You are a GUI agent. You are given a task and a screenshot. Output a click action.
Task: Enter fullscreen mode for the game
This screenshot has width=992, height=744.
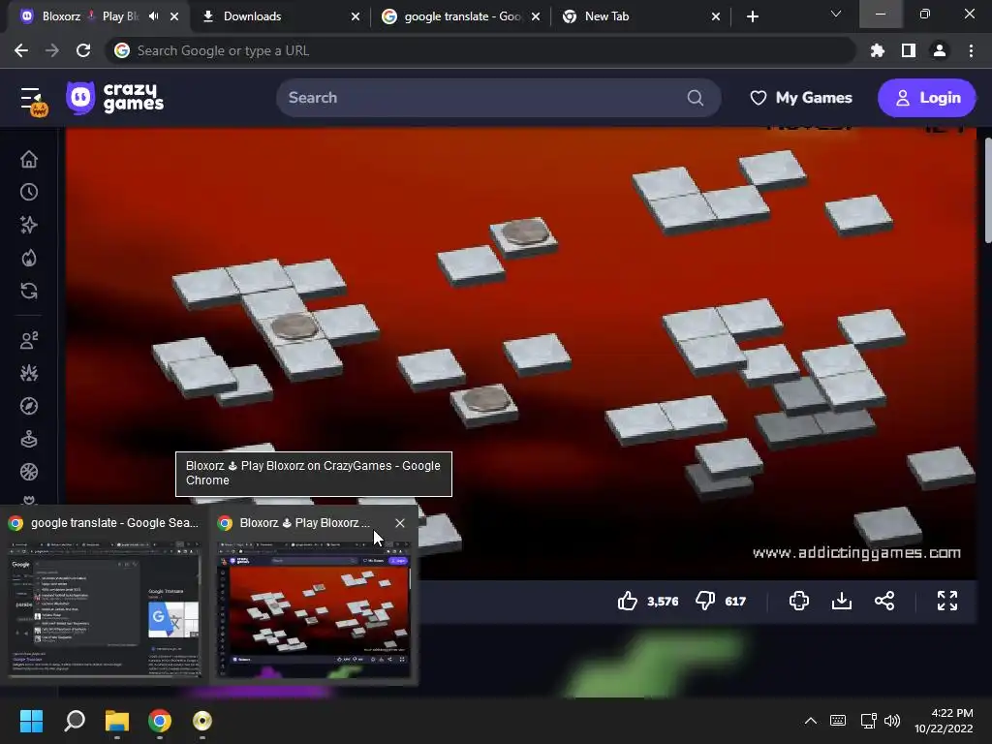click(x=947, y=601)
